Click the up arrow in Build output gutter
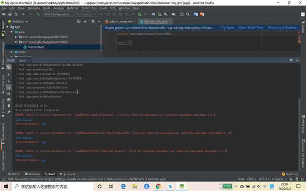The image size is (306, 191). pos(9,74)
